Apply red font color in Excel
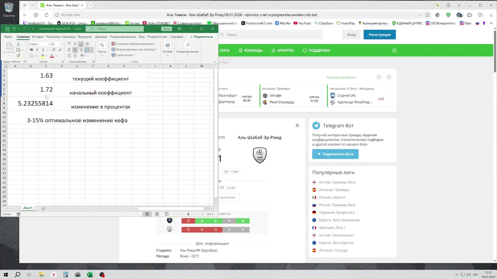 pyautogui.click(x=52, y=55)
